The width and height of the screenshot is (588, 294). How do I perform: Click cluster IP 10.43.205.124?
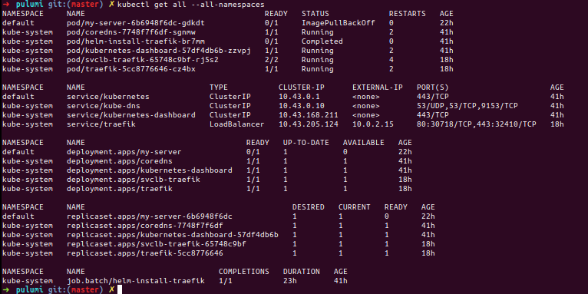(x=309, y=124)
